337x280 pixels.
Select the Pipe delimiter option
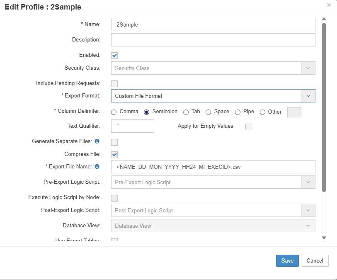coord(238,112)
